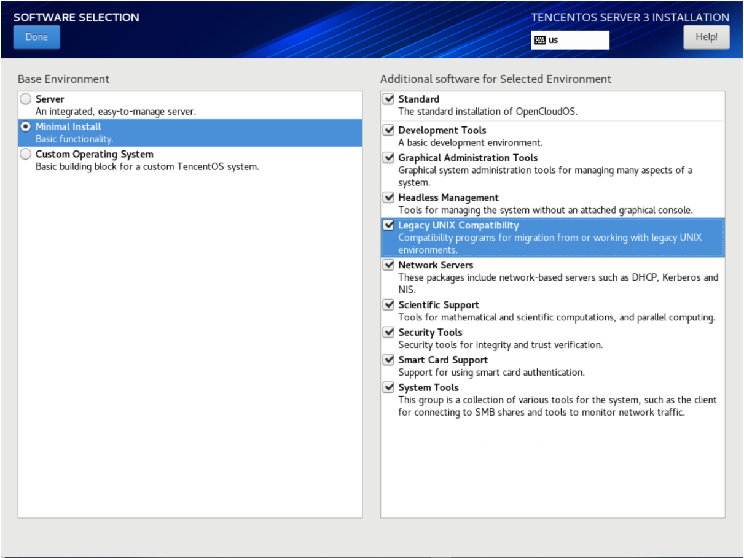Uncheck the System Tools checkbox
Screen dimensions: 744x558
click(x=388, y=388)
